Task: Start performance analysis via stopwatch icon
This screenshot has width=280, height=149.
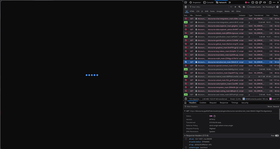Action: (186, 99)
